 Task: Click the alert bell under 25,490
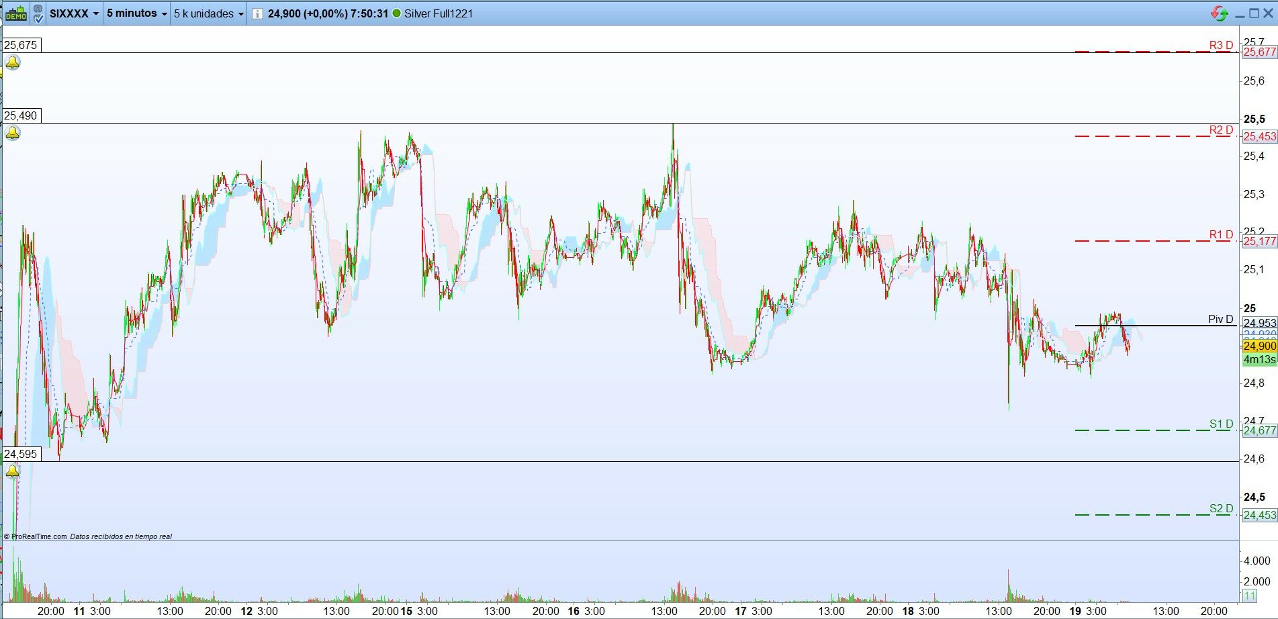coord(12,134)
